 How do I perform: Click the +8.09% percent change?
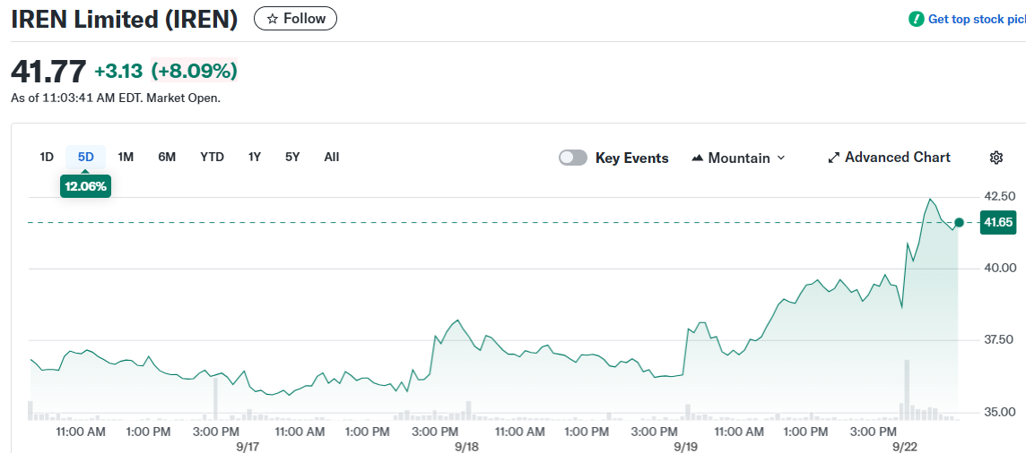click(195, 71)
